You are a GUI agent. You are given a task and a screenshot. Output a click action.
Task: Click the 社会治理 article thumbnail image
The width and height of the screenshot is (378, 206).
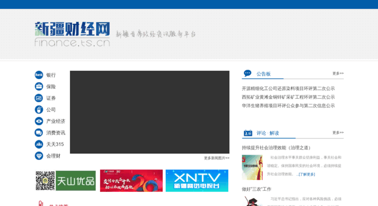pos(252,167)
